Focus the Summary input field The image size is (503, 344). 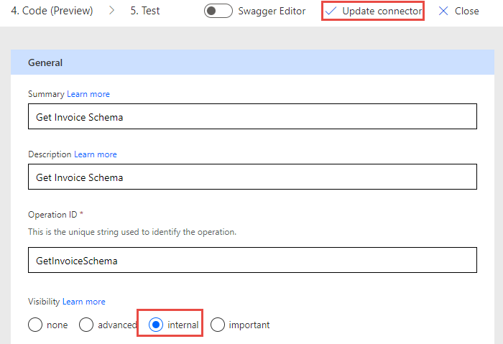coord(252,116)
